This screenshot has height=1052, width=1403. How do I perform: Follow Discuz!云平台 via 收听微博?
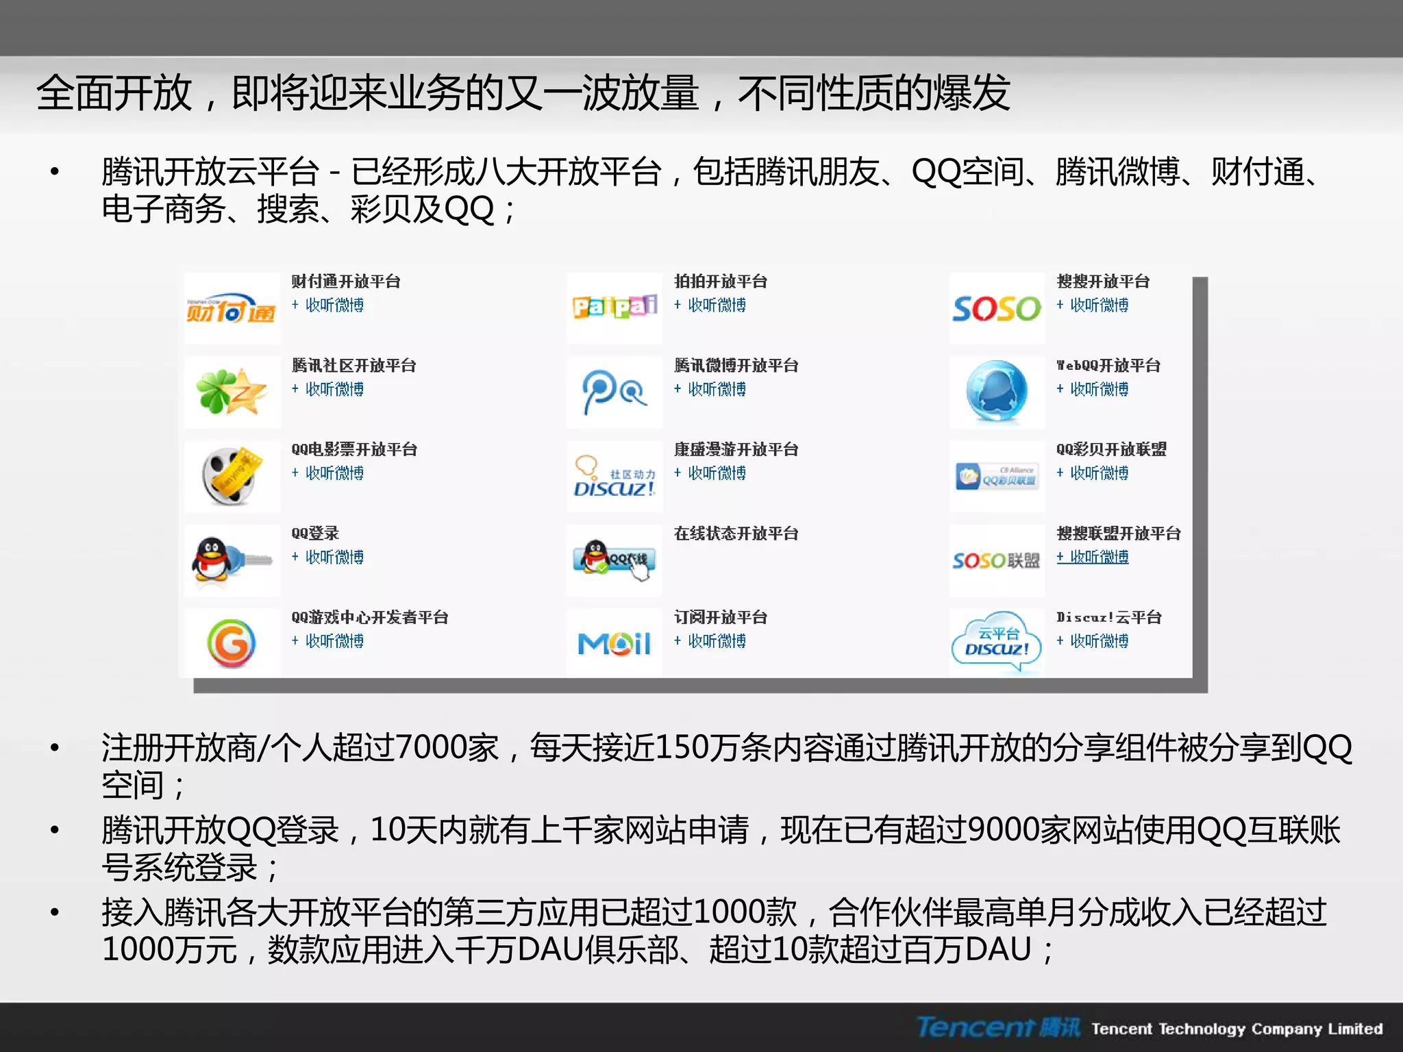1092,641
